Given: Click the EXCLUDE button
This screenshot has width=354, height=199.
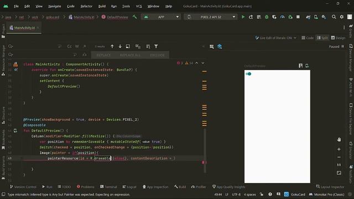Looking at the screenshot, I should pos(157,55).
